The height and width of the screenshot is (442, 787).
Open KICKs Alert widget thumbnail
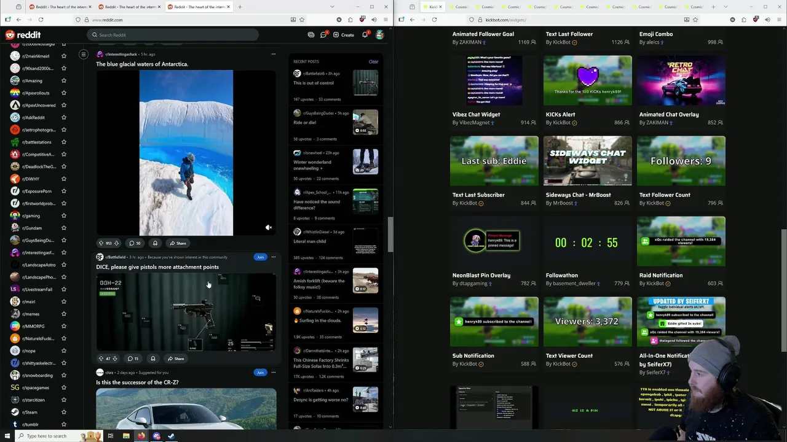click(588, 80)
